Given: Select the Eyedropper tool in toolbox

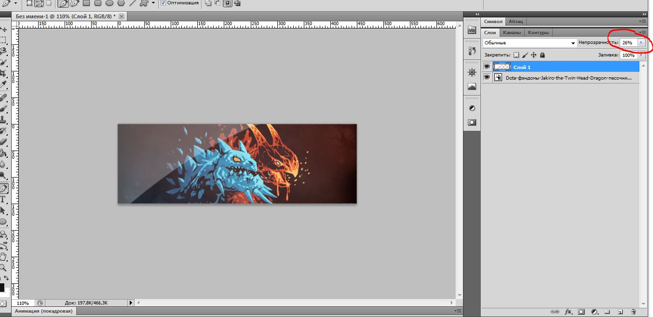Looking at the screenshot, I should [3, 84].
